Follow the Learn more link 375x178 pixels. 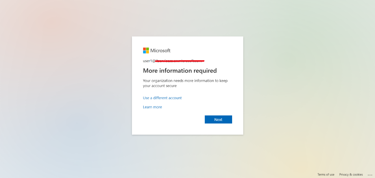pos(152,107)
